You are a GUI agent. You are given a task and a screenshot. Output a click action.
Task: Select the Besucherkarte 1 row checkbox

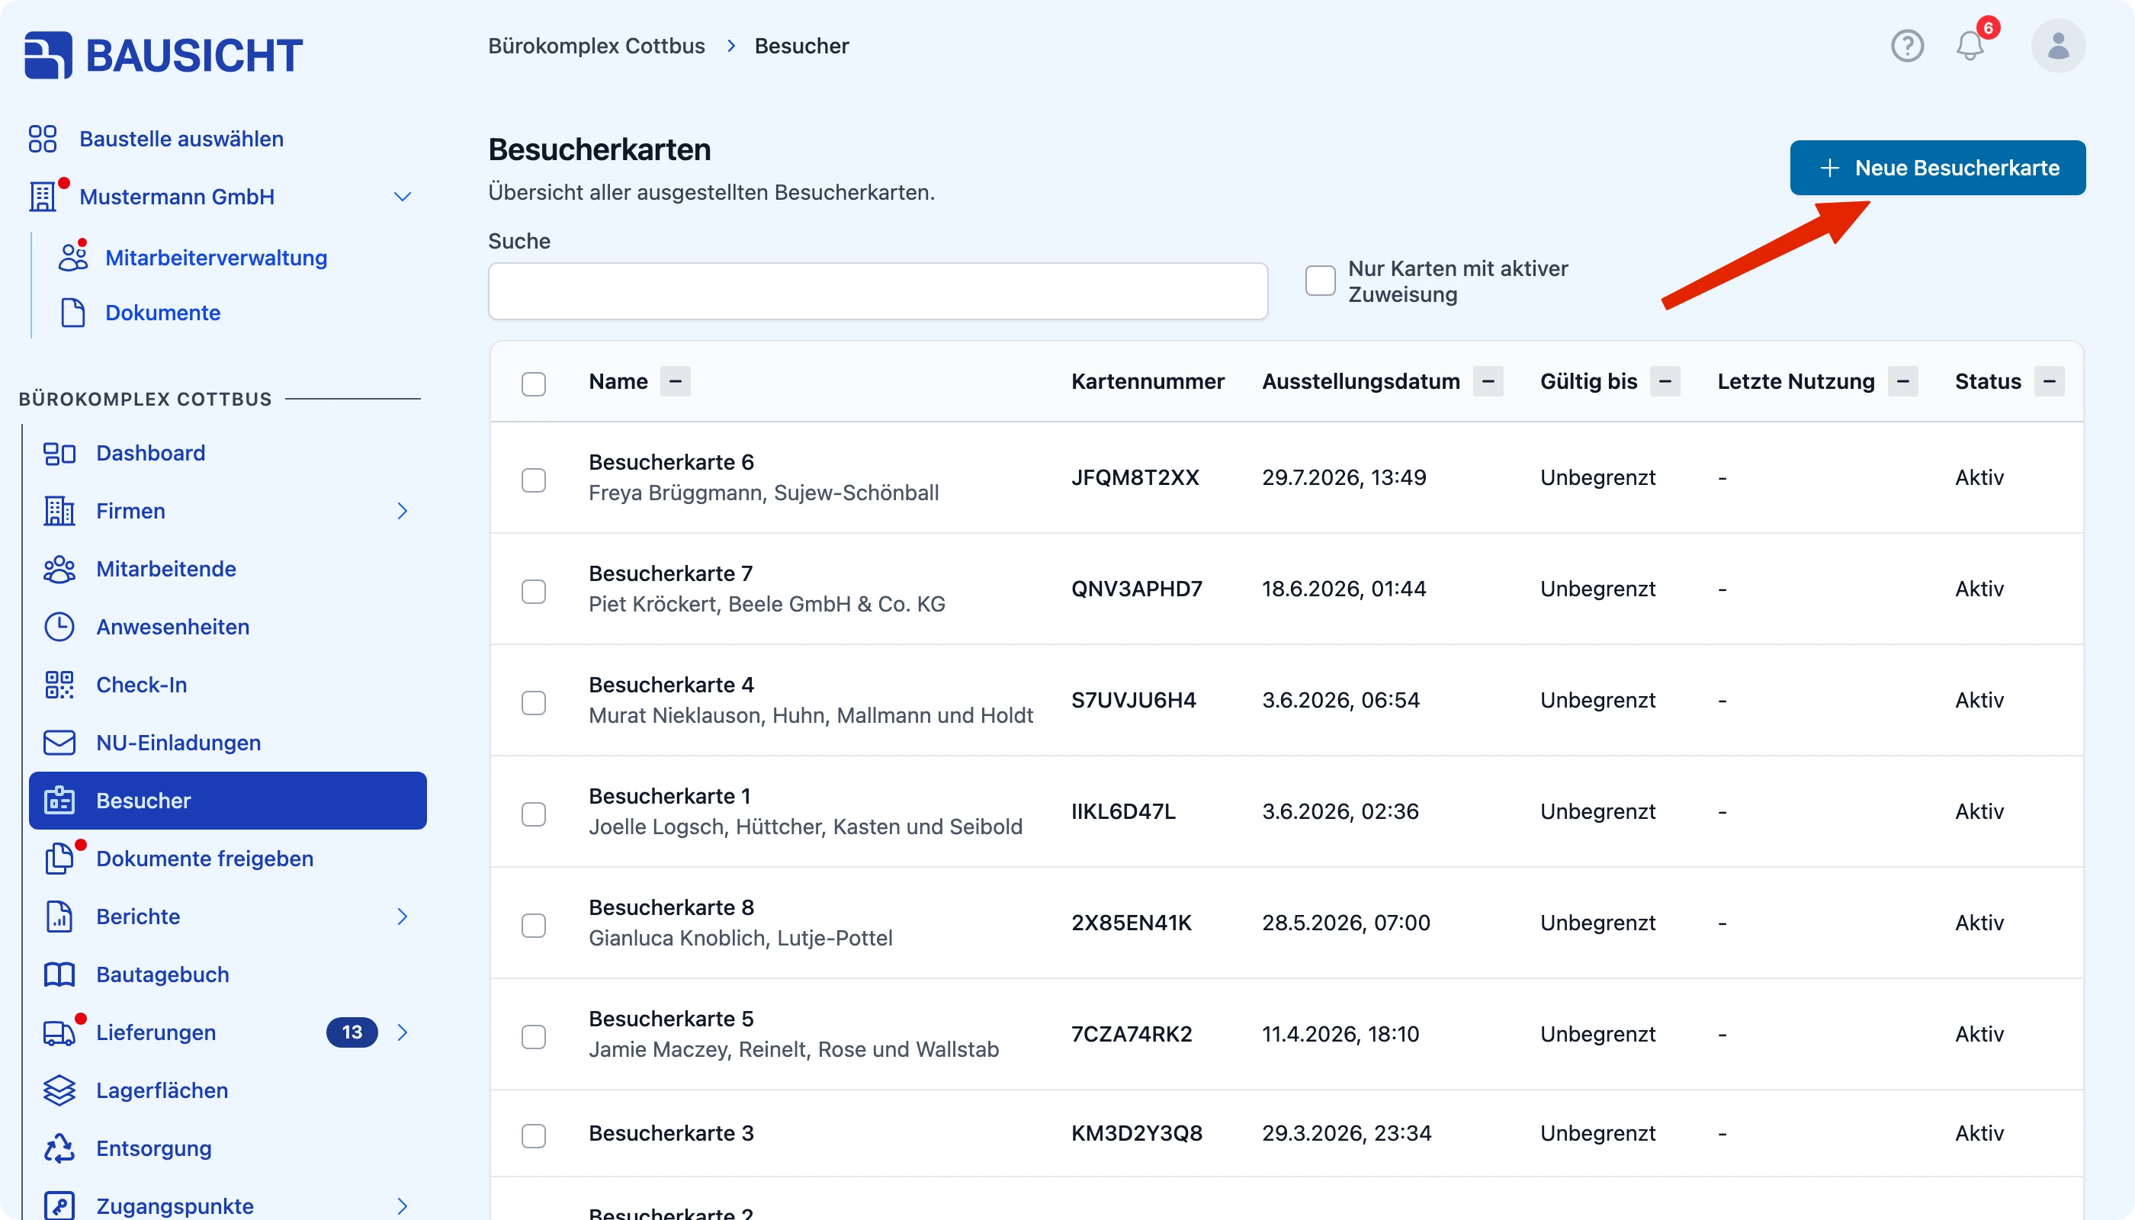coord(534,814)
